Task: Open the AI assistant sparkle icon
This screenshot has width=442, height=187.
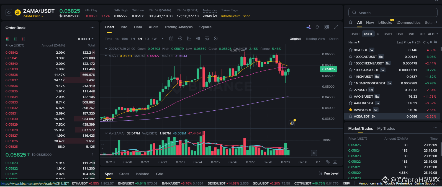Action: (x=309, y=27)
